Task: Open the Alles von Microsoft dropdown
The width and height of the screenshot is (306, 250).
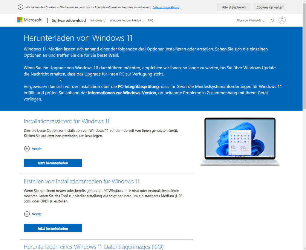Action: coord(250,21)
